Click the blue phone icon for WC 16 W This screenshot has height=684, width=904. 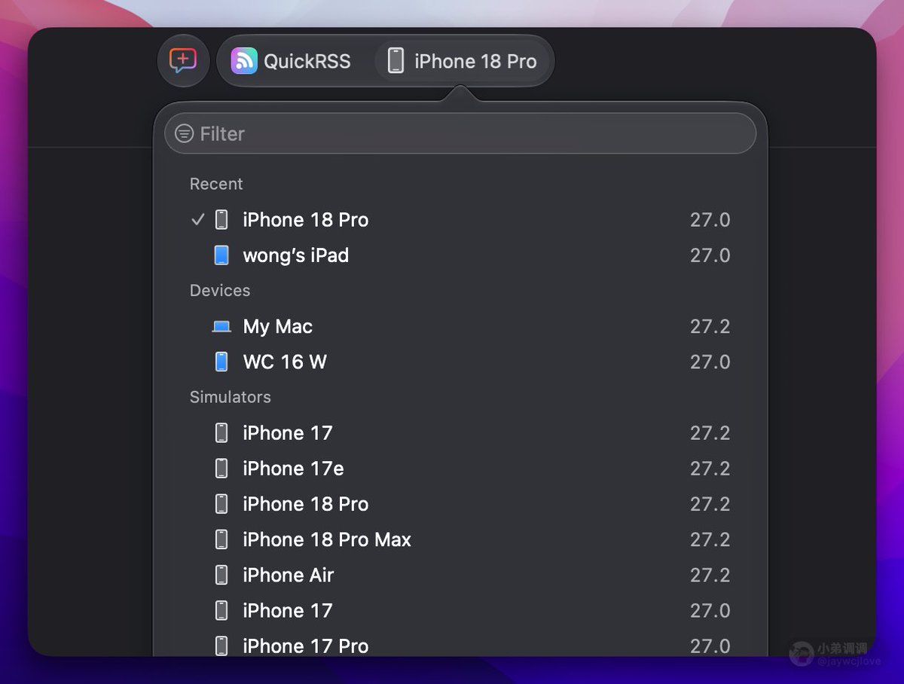coord(221,362)
